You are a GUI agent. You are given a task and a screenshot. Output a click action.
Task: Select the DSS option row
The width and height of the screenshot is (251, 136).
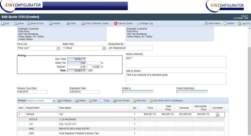tap(121, 133)
